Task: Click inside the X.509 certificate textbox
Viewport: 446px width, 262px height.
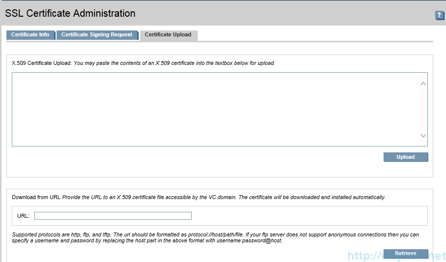Action: (x=211, y=109)
